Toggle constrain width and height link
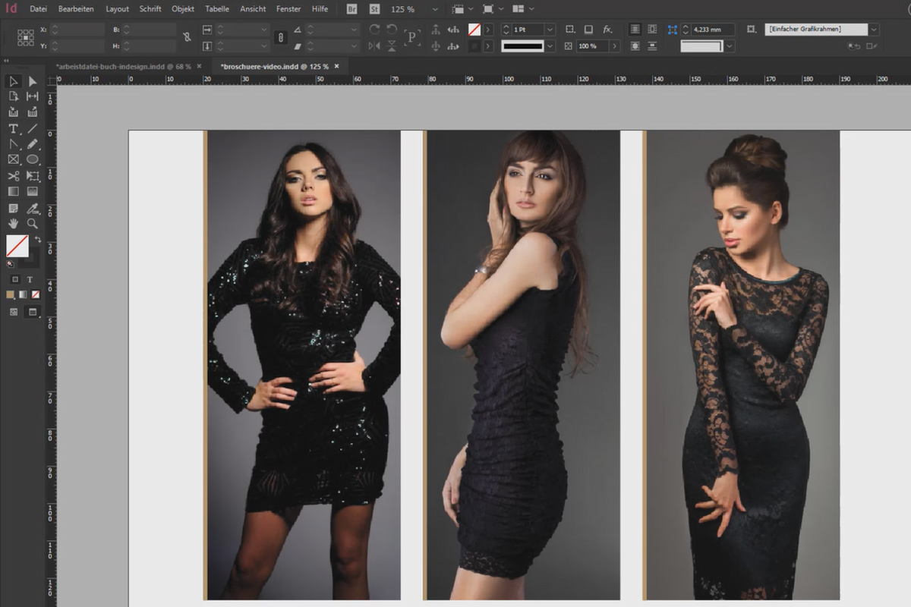 click(x=188, y=37)
